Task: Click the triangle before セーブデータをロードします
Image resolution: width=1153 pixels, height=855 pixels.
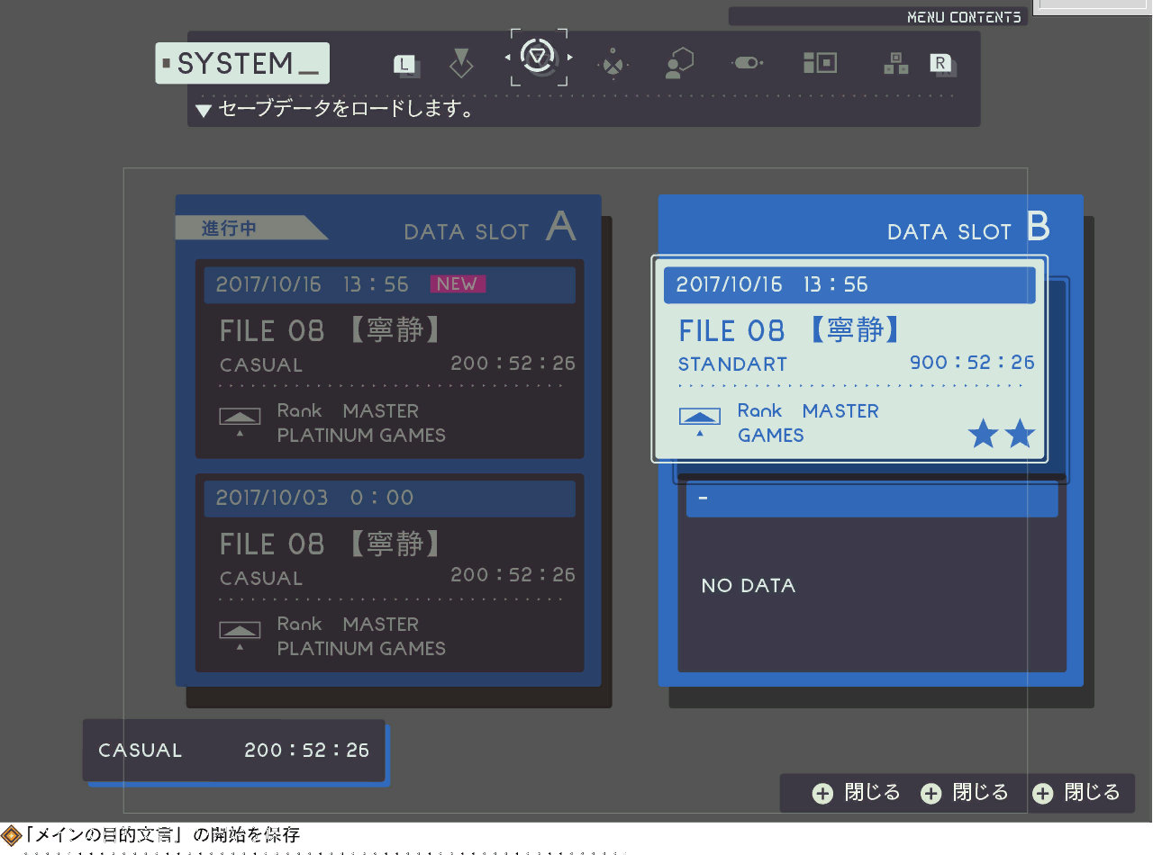Action: tap(204, 111)
